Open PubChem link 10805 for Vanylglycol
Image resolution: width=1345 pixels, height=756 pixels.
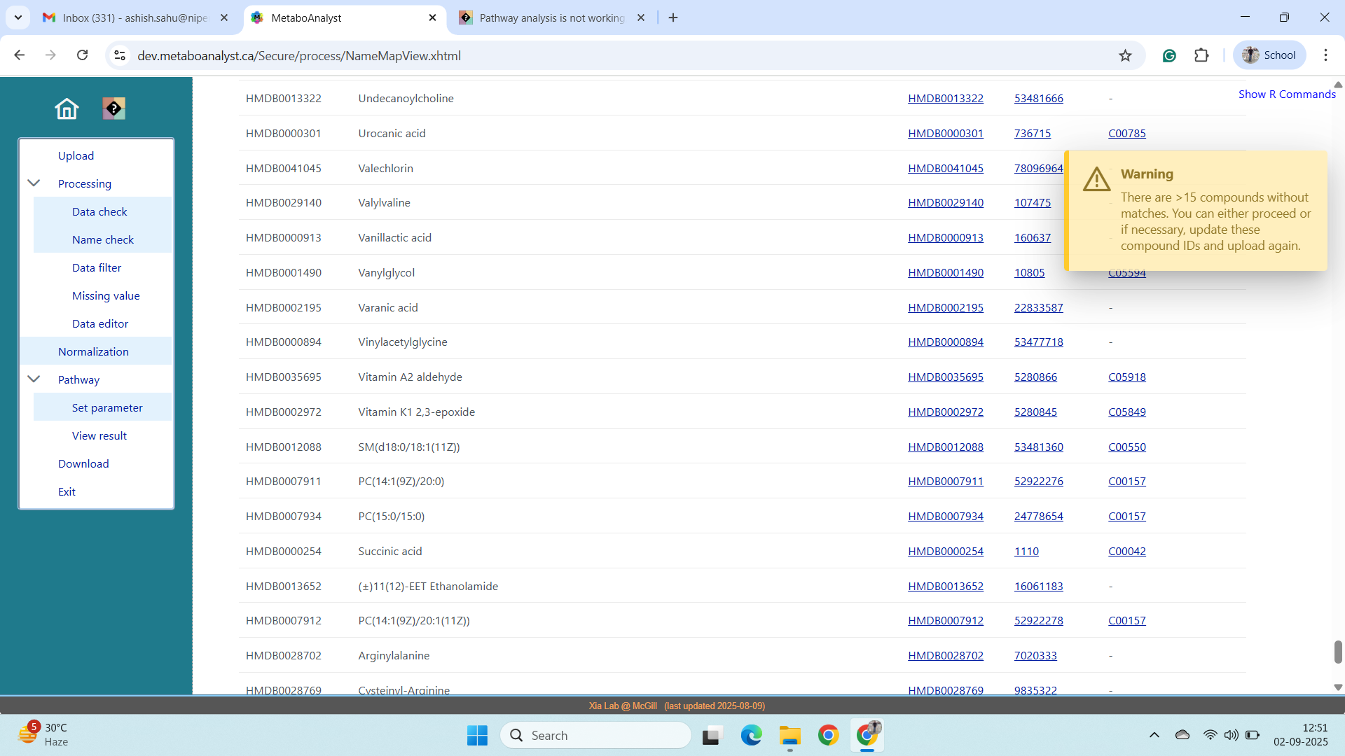(1029, 272)
